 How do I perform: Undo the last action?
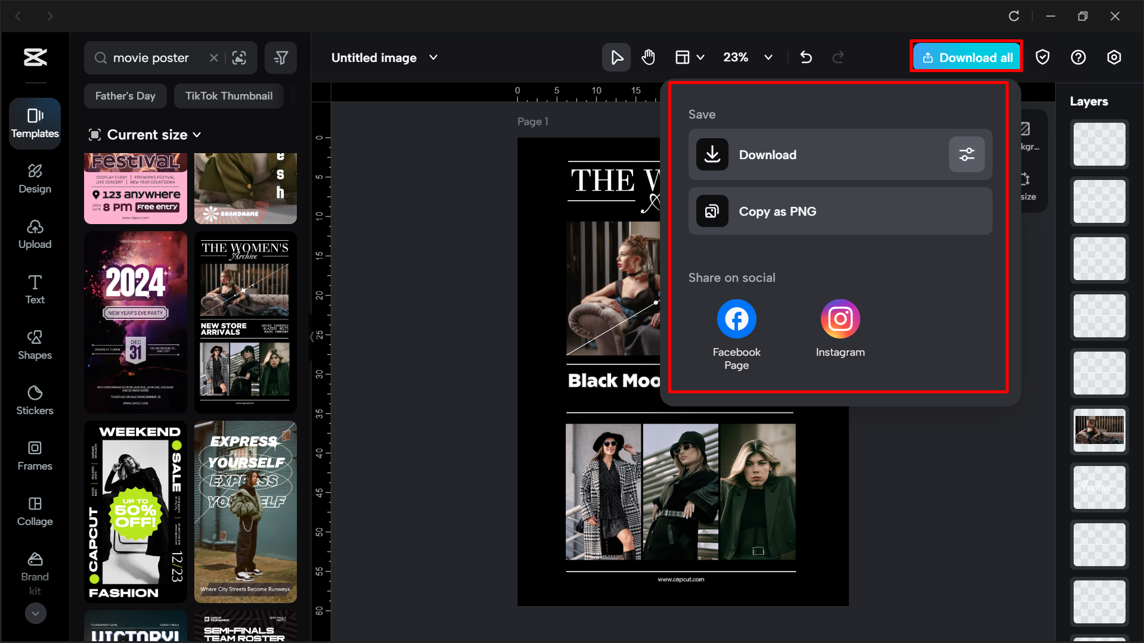point(806,58)
